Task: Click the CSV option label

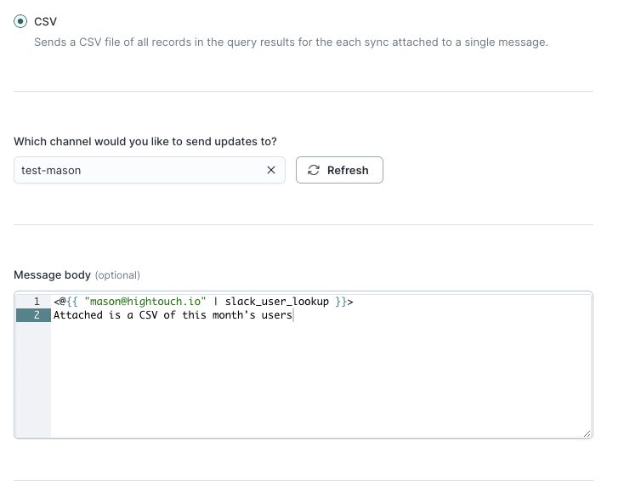Action: coord(46,20)
